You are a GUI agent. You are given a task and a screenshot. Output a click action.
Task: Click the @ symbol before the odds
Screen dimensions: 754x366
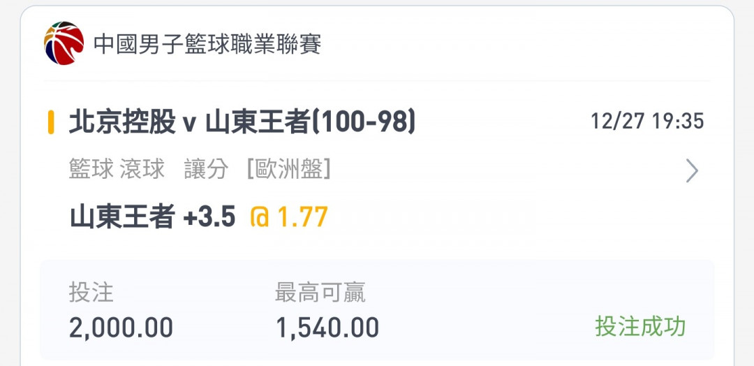pyautogui.click(x=259, y=217)
